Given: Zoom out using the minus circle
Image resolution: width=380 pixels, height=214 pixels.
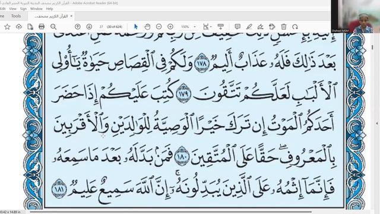Looking at the screenshot, I should [x=159, y=27].
